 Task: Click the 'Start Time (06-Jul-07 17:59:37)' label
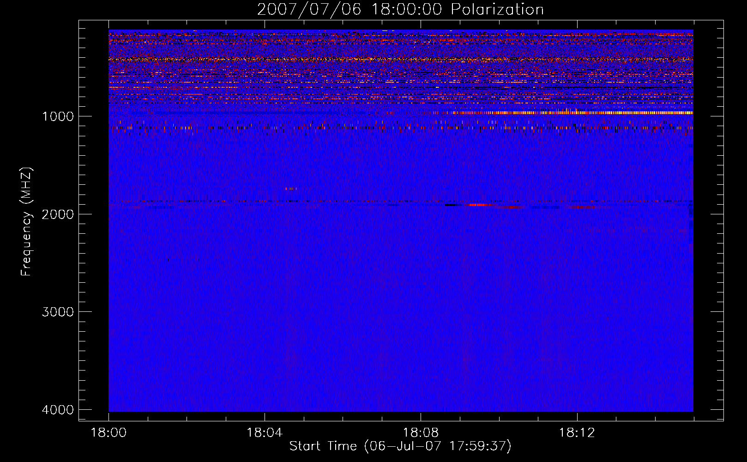400,446
